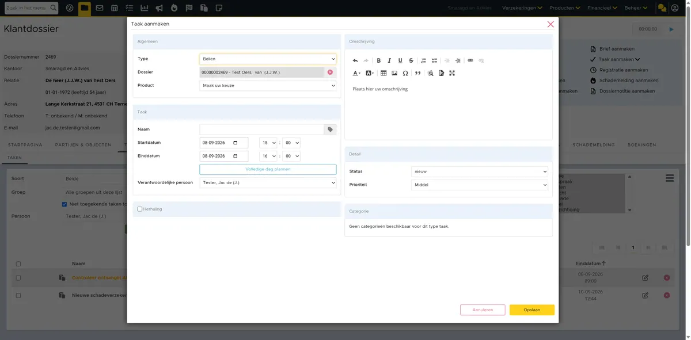Viewport: 691px width, 340px height.
Task: Open the Startdatum hour dropdown showing 15
Action: click(268, 143)
